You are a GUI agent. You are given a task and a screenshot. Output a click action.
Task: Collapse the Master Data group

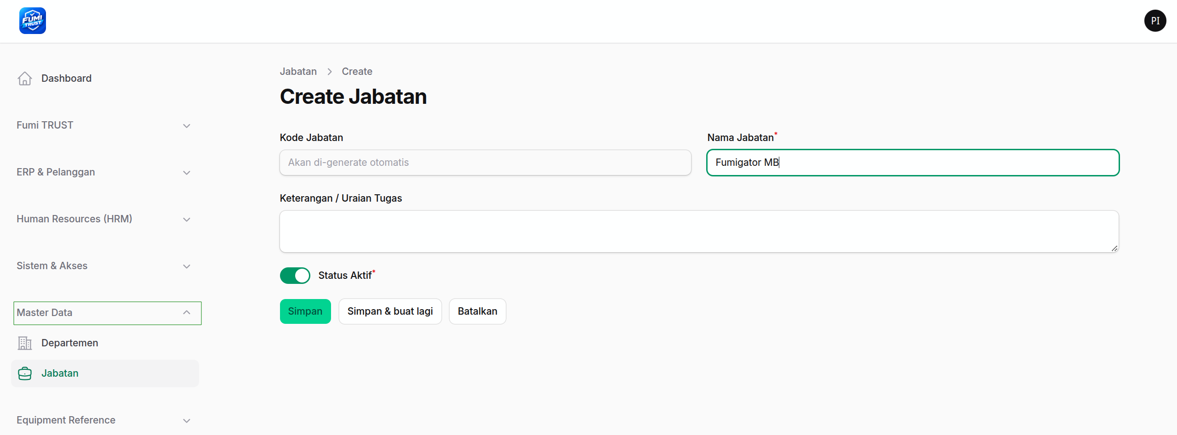(x=108, y=313)
